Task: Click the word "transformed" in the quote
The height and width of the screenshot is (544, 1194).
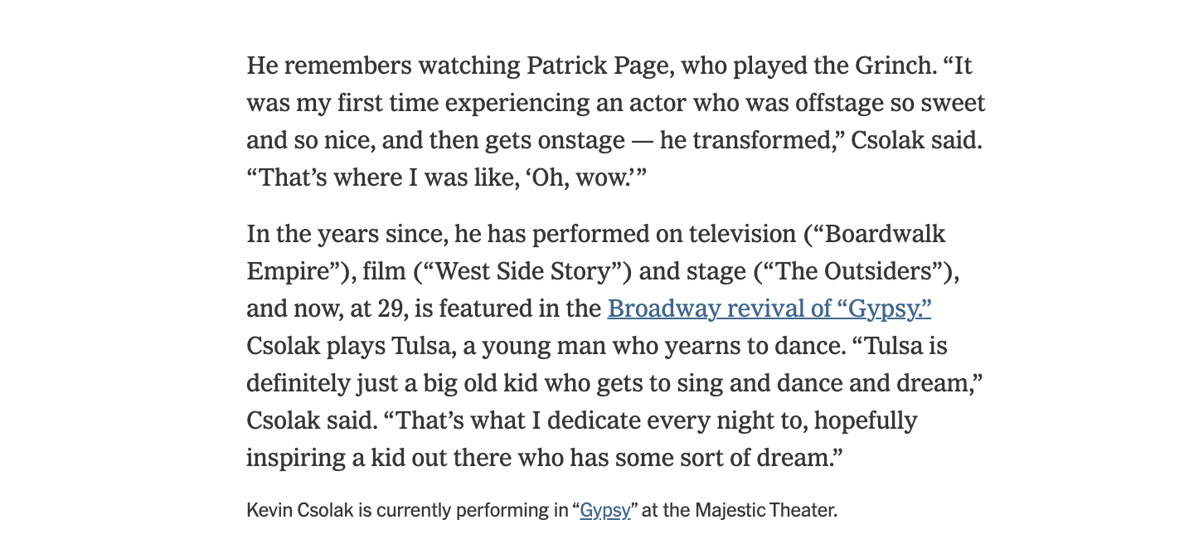Action: point(763,140)
